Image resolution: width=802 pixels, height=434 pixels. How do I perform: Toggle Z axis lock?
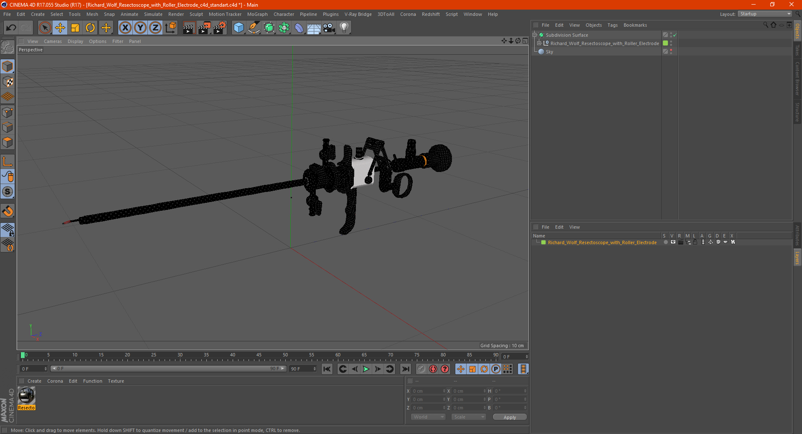pyautogui.click(x=155, y=28)
